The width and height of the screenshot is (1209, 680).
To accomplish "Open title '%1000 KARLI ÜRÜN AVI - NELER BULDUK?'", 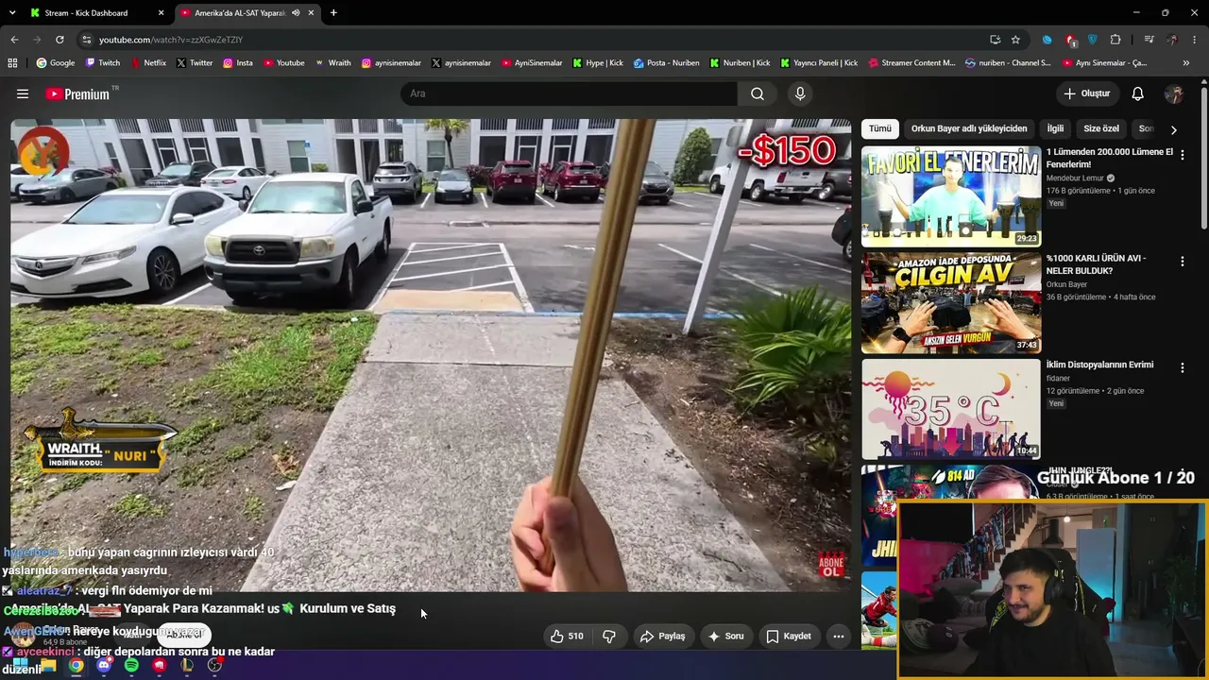I will click(x=1096, y=264).
